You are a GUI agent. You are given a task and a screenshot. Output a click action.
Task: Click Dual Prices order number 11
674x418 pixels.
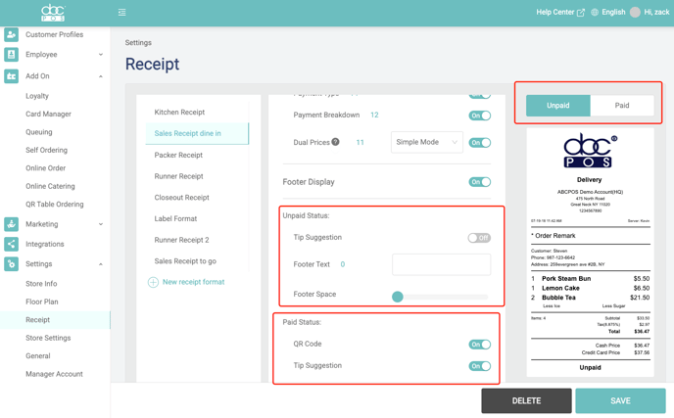point(361,142)
